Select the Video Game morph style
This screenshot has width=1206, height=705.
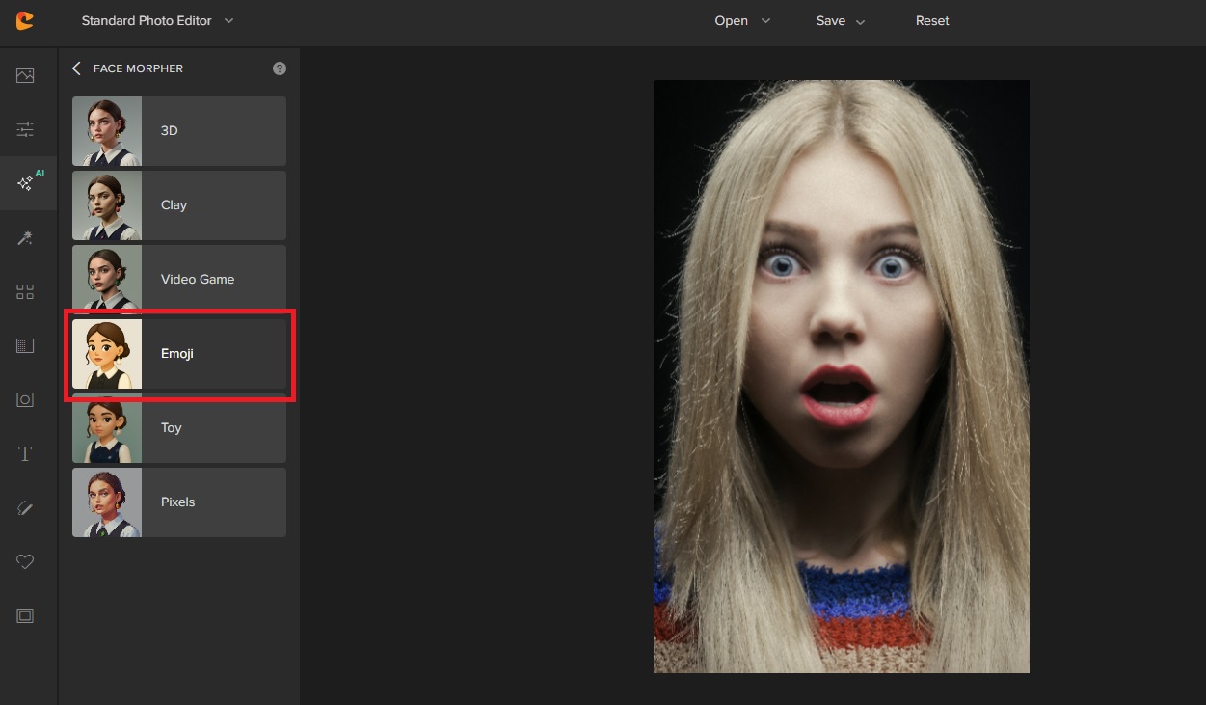[x=179, y=280]
